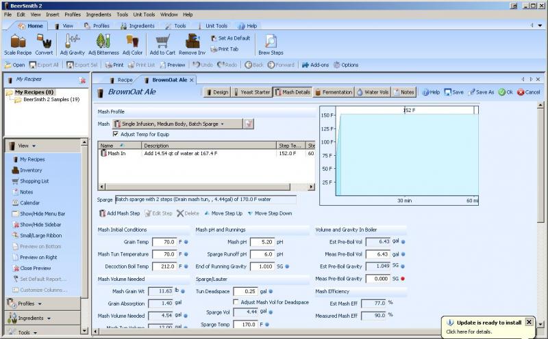Expand the Profiles sidebar section
Screen dimensions: 548x339
(x=42, y=303)
